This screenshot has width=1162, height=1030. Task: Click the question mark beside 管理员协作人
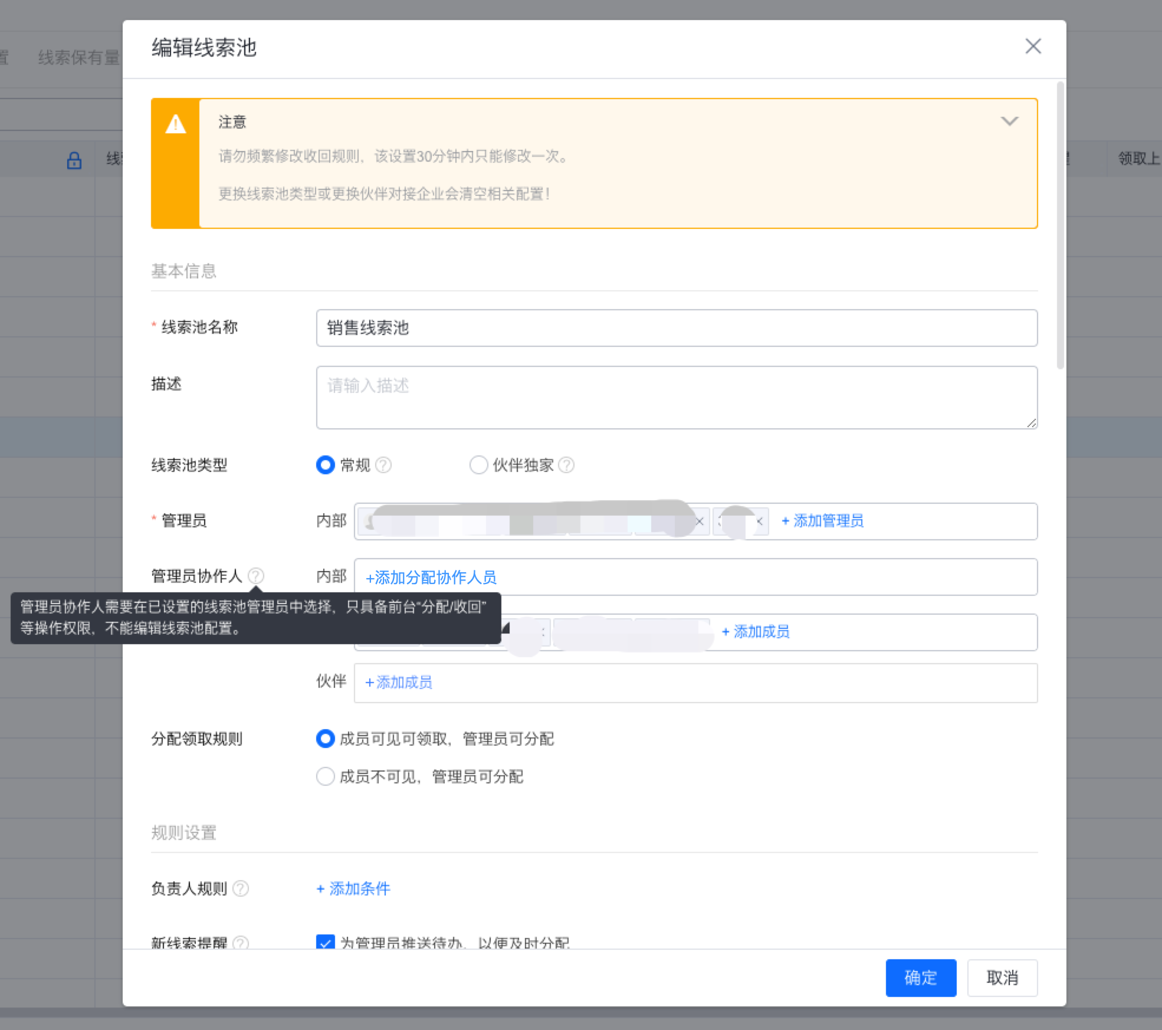point(257,576)
